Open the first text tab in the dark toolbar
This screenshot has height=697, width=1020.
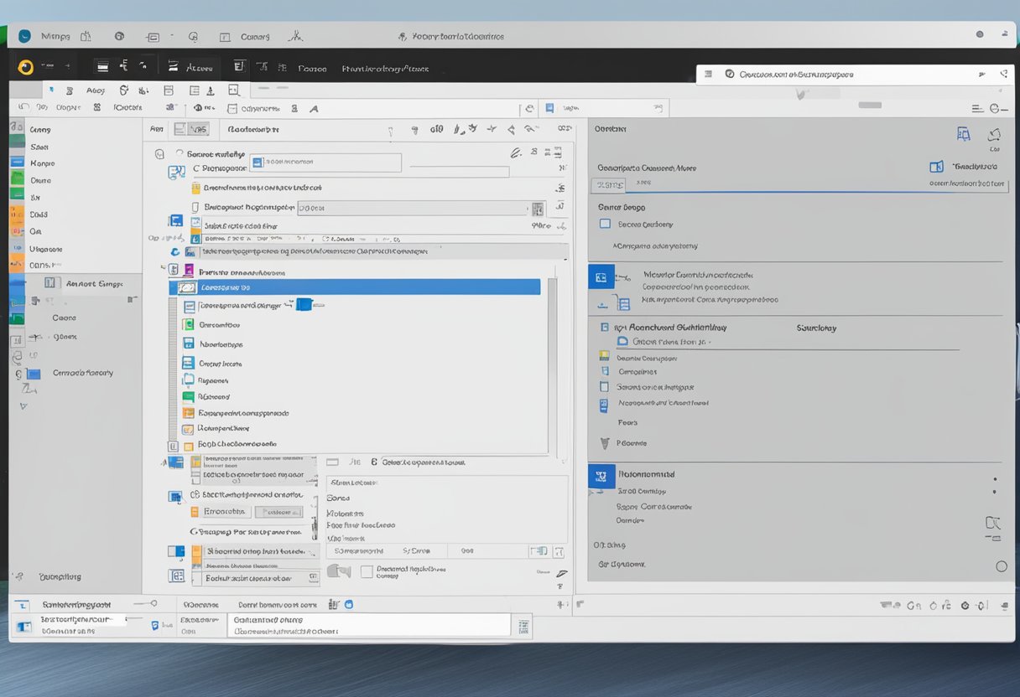click(200, 68)
